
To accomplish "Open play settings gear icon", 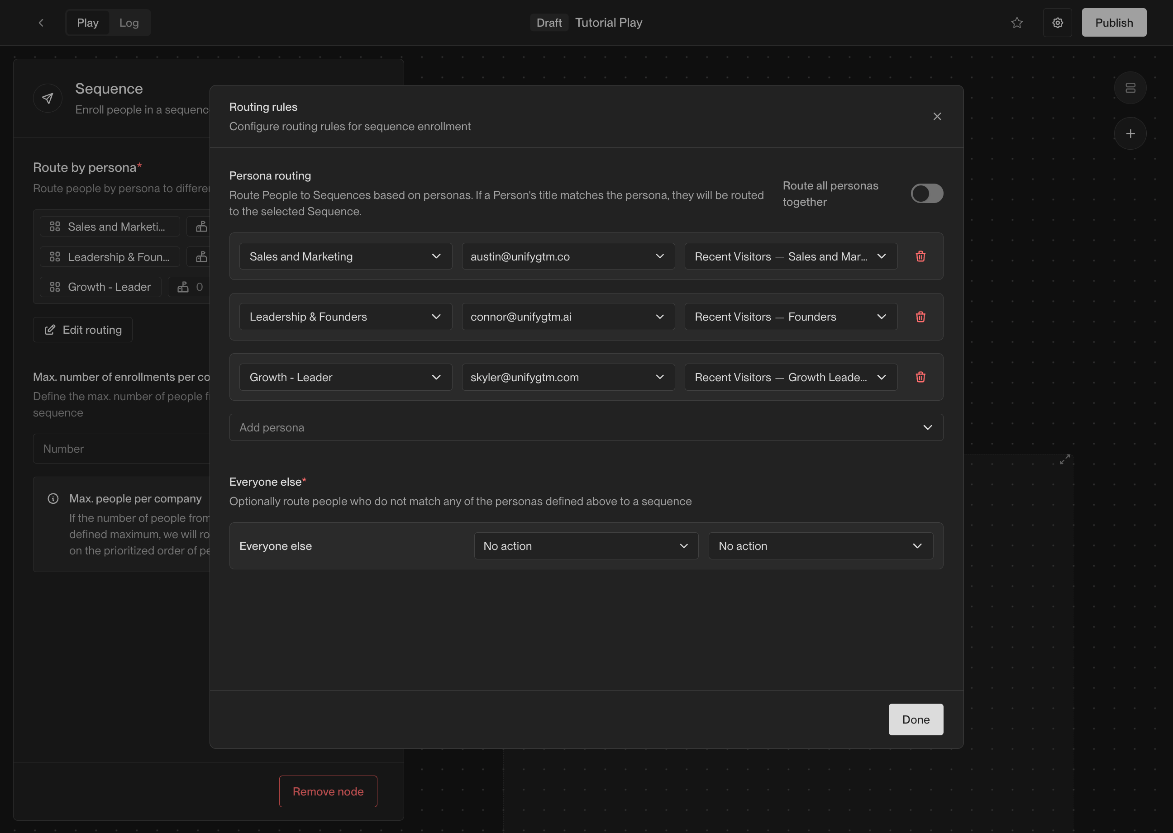I will (1057, 23).
